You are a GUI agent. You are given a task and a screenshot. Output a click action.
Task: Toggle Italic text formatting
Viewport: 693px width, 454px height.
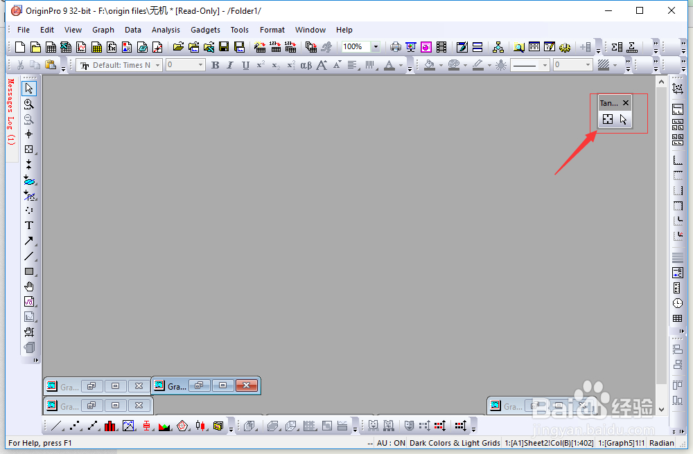tap(230, 65)
